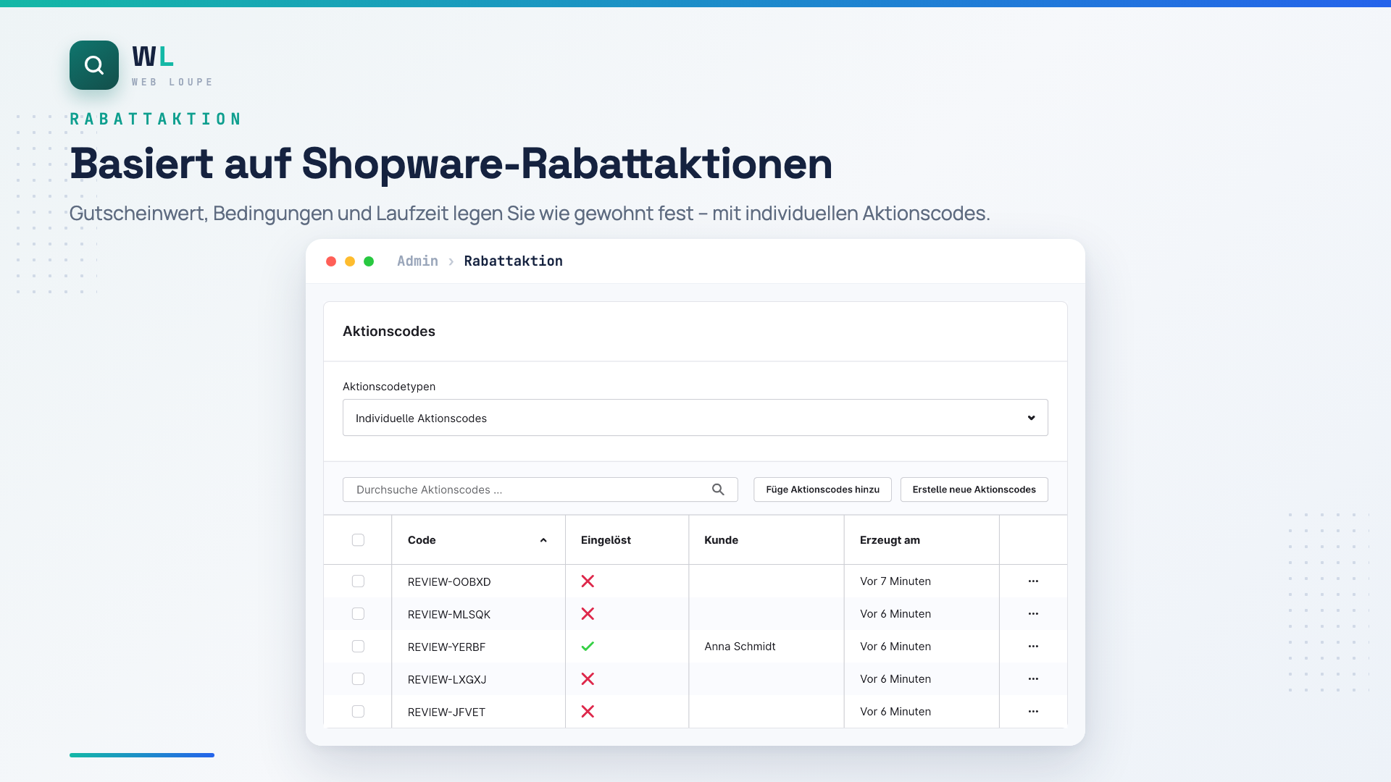This screenshot has height=782, width=1391.
Task: Open the three-dot menu for REVIEW-YERBF
Action: (x=1033, y=647)
